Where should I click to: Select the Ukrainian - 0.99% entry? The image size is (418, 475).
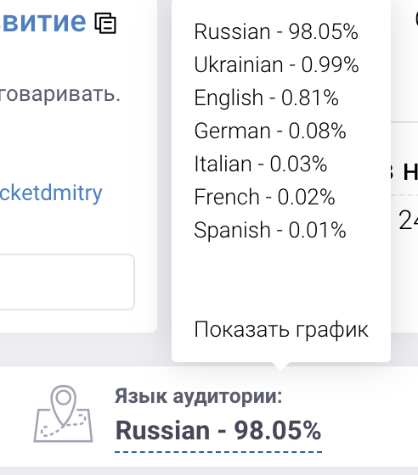(x=276, y=64)
